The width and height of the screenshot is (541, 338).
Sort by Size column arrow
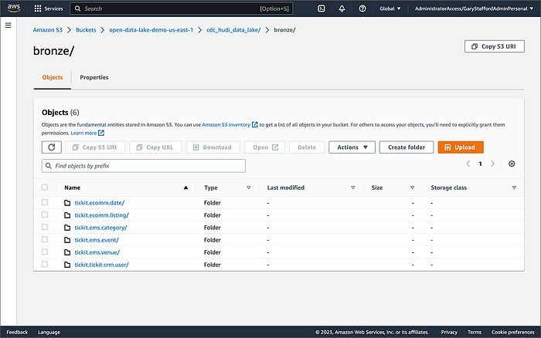pyautogui.click(x=412, y=188)
